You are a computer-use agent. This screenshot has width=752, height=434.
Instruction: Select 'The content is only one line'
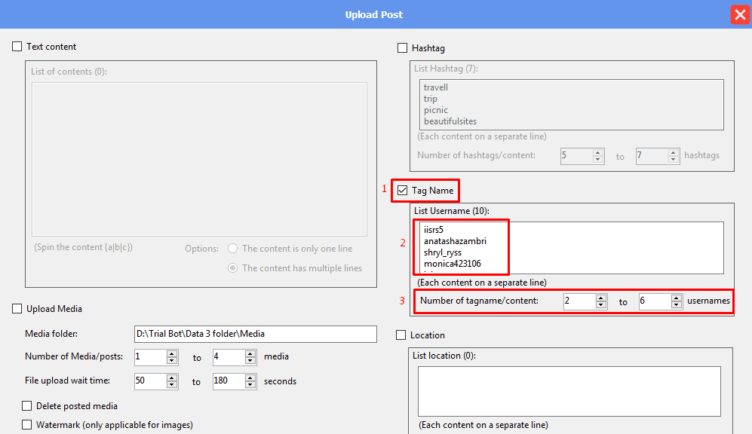coord(233,249)
